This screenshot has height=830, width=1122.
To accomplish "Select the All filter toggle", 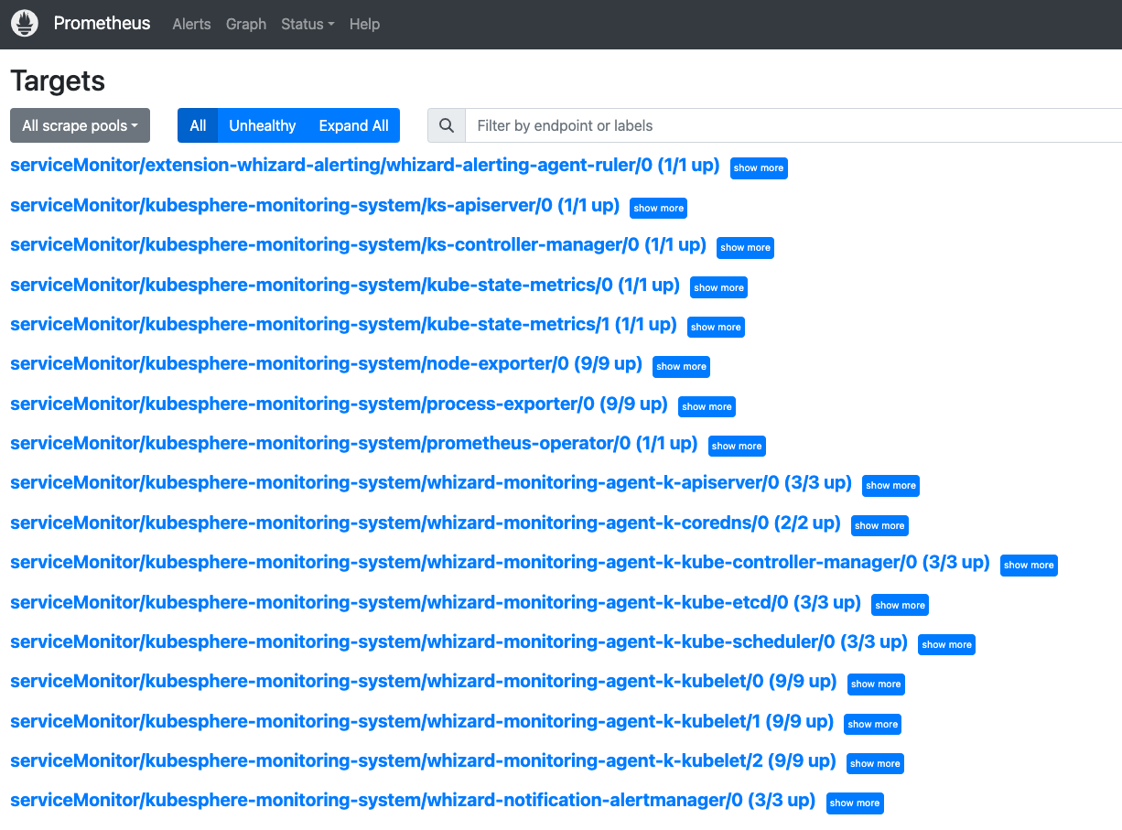I will [198, 125].
